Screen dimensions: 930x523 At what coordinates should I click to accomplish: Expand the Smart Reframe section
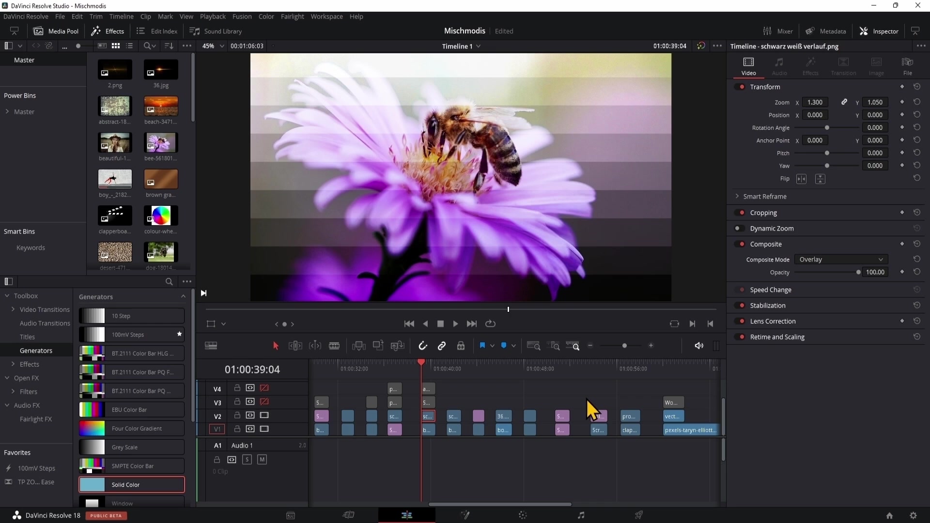(x=737, y=197)
